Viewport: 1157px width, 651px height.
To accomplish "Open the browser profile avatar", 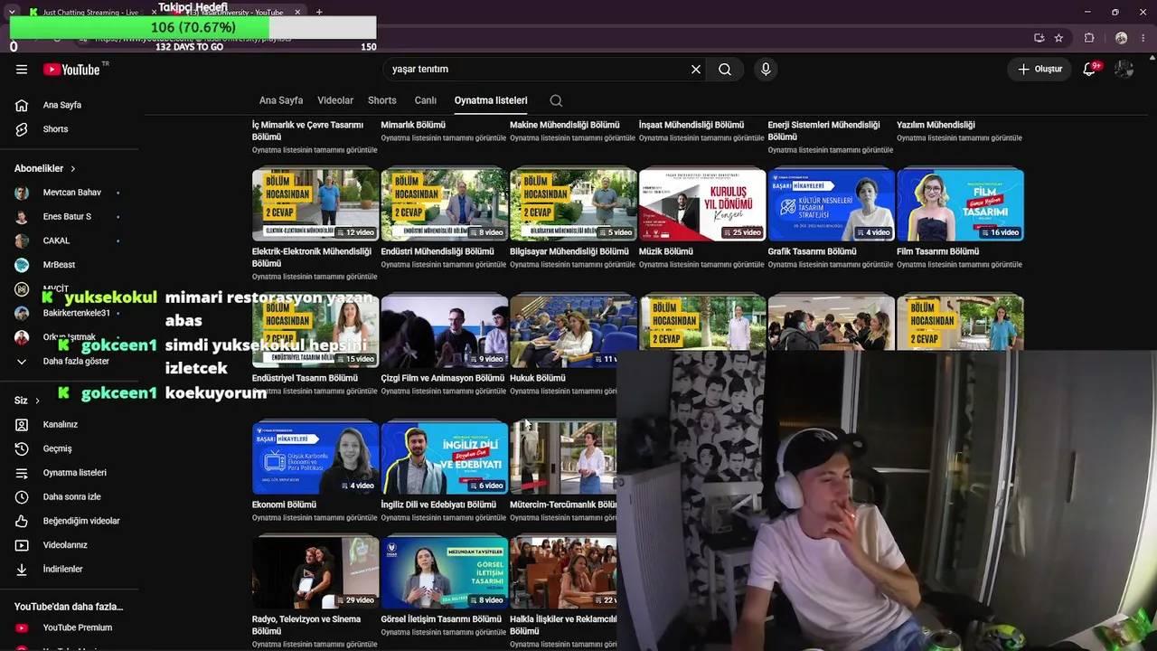I will pyautogui.click(x=1121, y=38).
